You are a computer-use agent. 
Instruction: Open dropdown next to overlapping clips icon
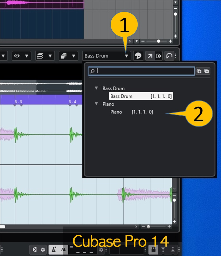[74, 56]
